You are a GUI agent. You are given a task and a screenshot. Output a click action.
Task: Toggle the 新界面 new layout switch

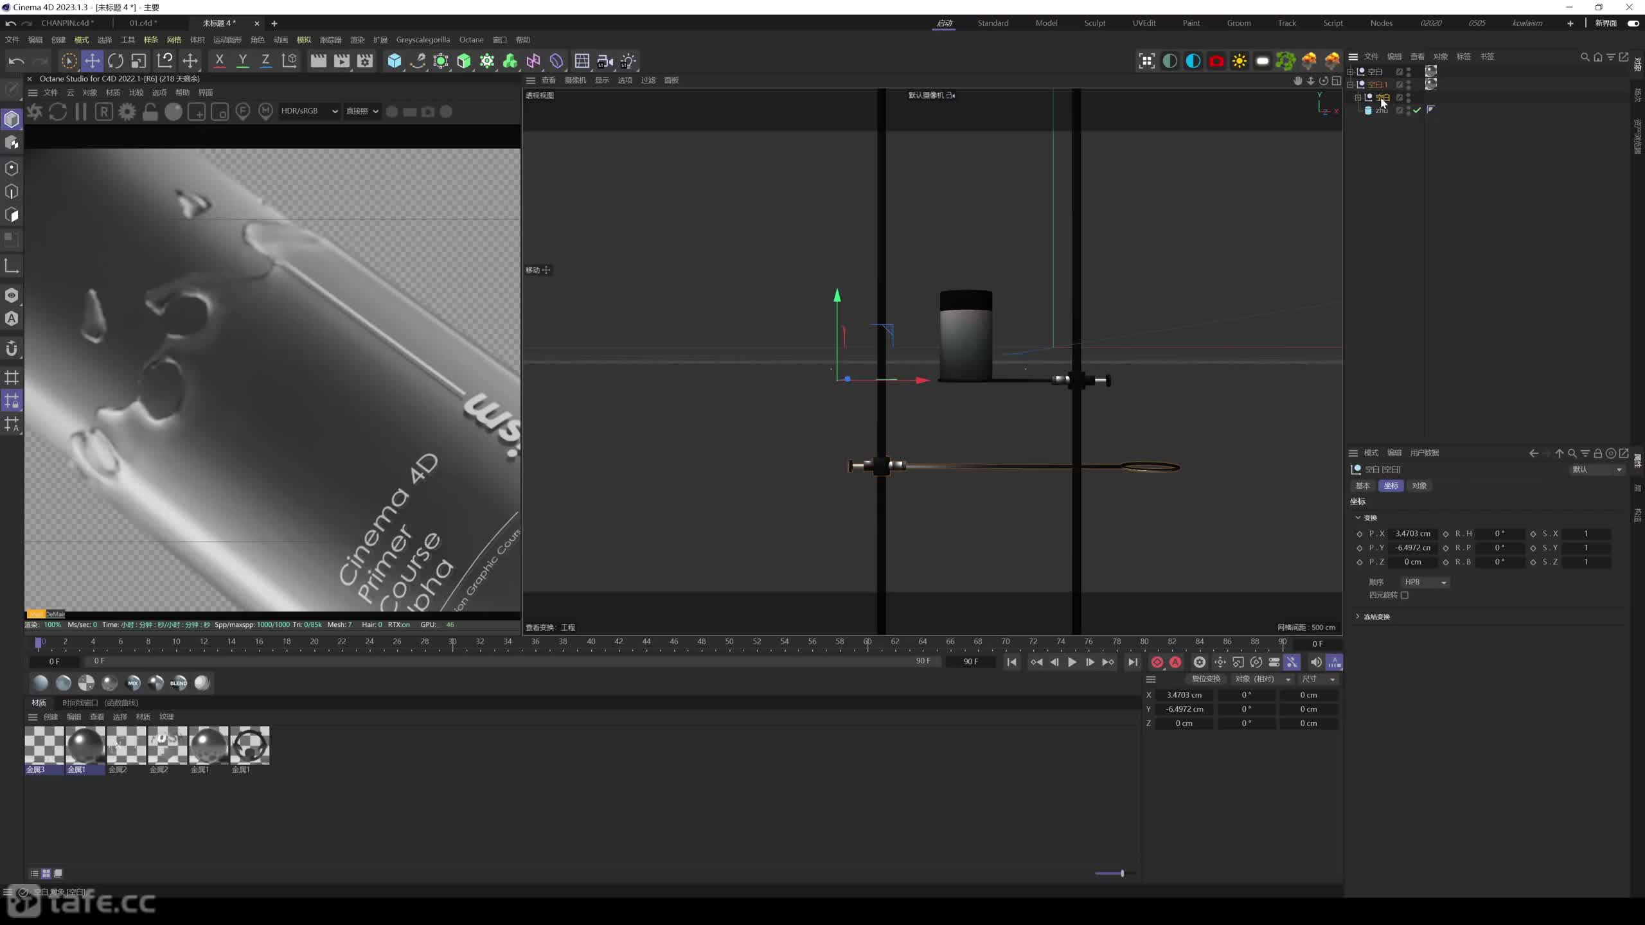[x=1633, y=23]
